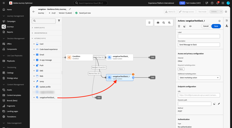Delete action via panel trash icon
232x128 pixels.
click(x=179, y=26)
